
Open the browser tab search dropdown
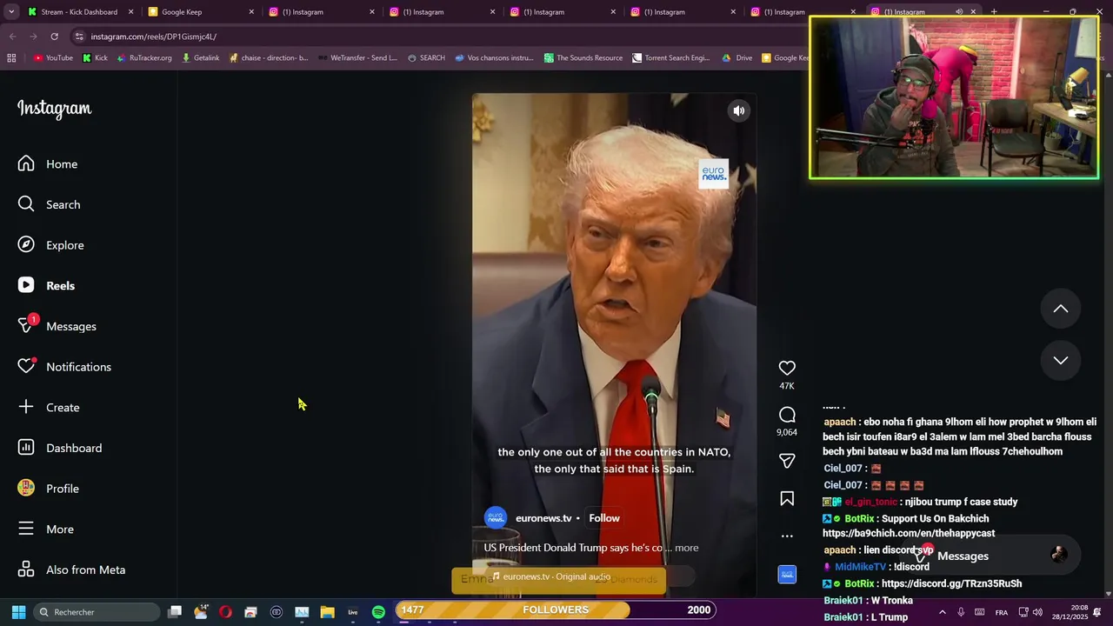10,12
